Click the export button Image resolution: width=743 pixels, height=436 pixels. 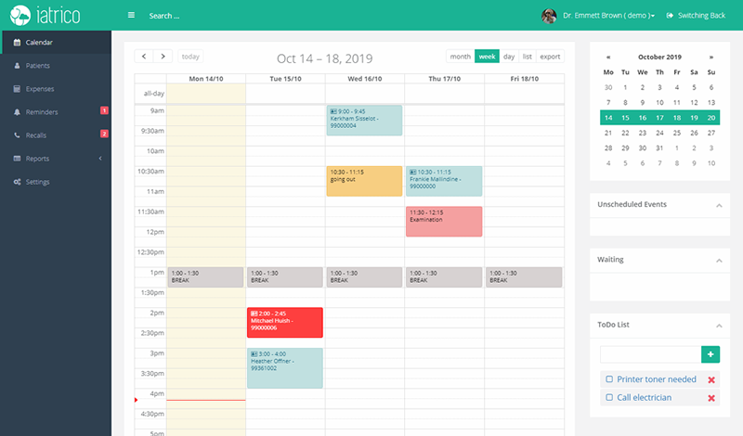coord(550,57)
